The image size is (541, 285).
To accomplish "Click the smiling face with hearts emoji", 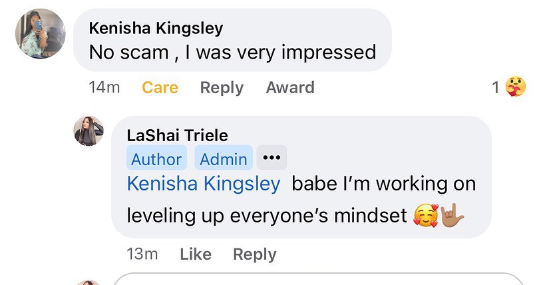I will pos(426,216).
